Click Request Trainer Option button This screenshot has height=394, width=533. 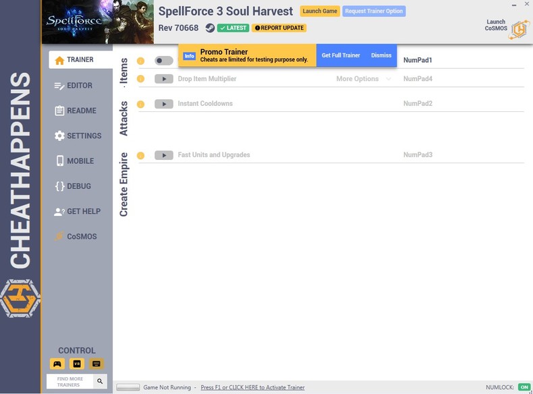374,11
